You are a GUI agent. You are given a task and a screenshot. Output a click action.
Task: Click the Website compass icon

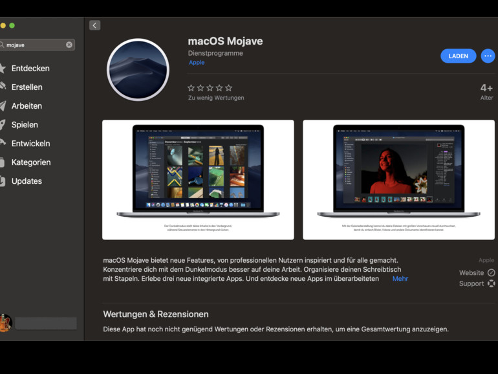click(x=492, y=272)
